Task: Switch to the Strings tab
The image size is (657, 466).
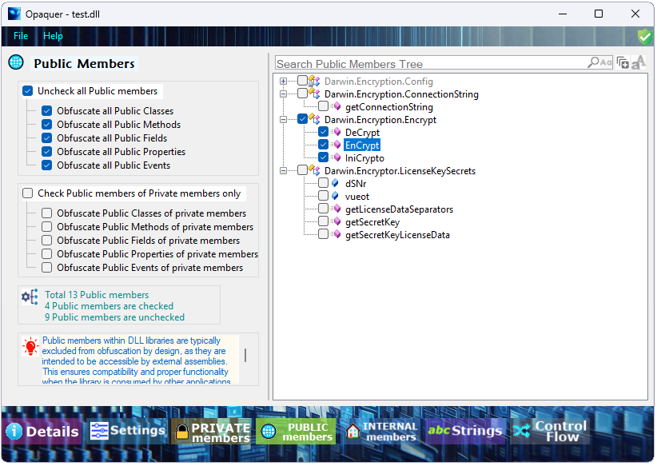Action: 465,430
